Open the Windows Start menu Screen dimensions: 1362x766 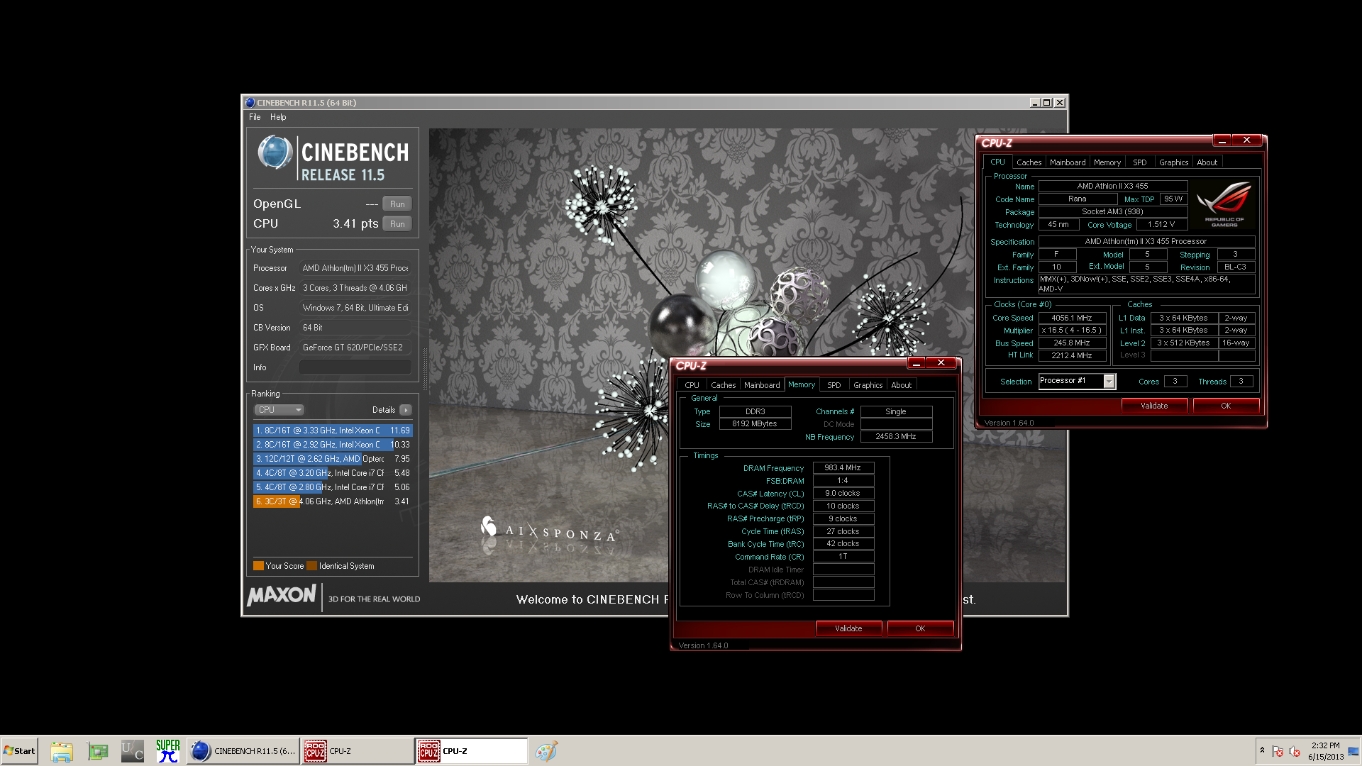[x=19, y=751]
